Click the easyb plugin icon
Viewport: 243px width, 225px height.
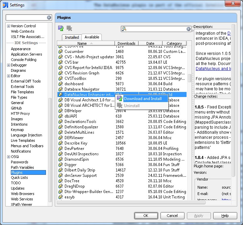tap(60, 197)
